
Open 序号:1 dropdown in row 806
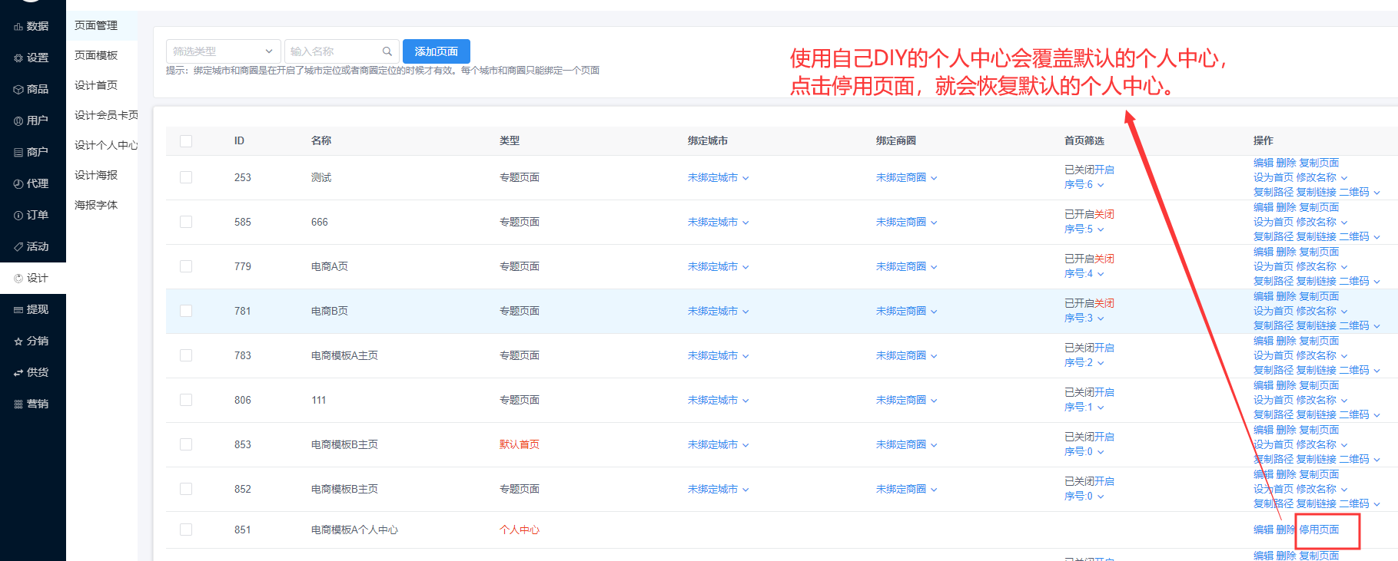pos(1084,408)
